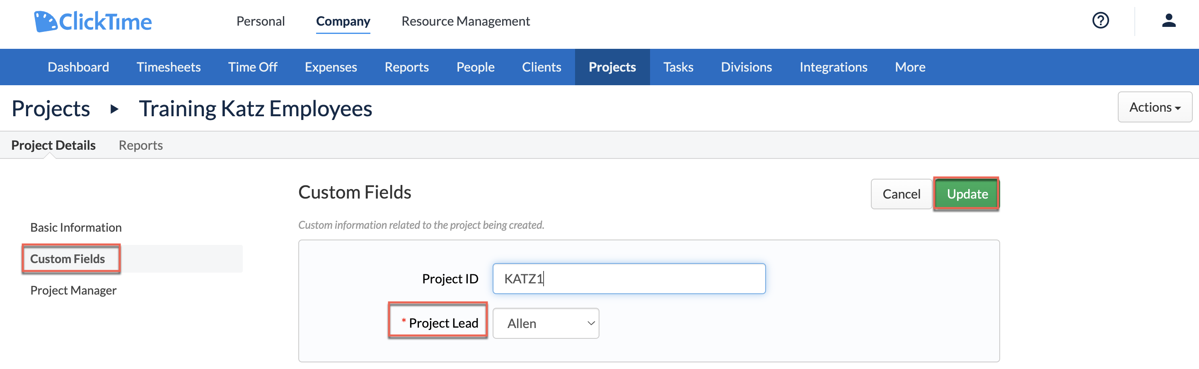Viewport: 1199px width, 369px height.
Task: Open Project Manager in sidebar
Action: click(x=73, y=290)
